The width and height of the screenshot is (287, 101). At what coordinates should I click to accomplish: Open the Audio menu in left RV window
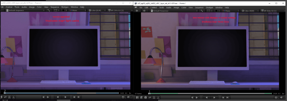(24, 7)
